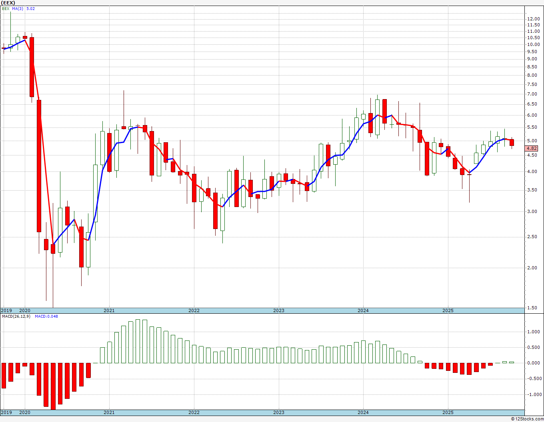Image resolution: width=544 pixels, height=422 pixels.
Task: Select the 3.50 price axis label
Action: tap(533, 190)
